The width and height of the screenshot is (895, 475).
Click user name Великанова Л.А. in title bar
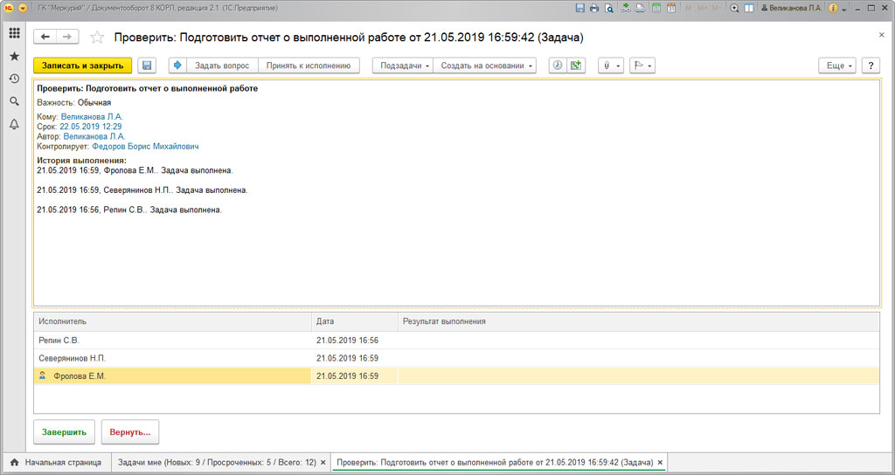791,8
